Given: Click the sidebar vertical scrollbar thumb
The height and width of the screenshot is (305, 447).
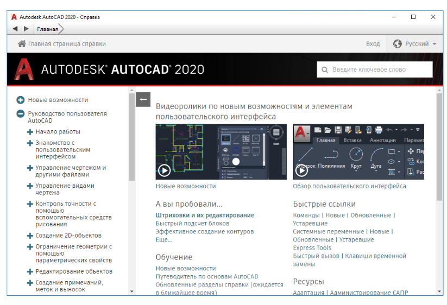Looking at the screenshot, I should [131, 137].
